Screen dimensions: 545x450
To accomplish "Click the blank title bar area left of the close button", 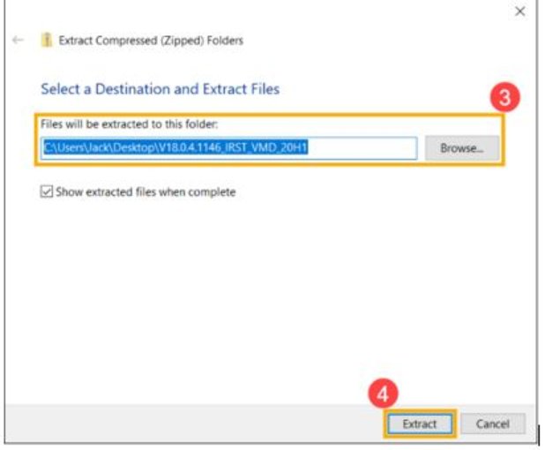I will pyautogui.click(x=265, y=11).
